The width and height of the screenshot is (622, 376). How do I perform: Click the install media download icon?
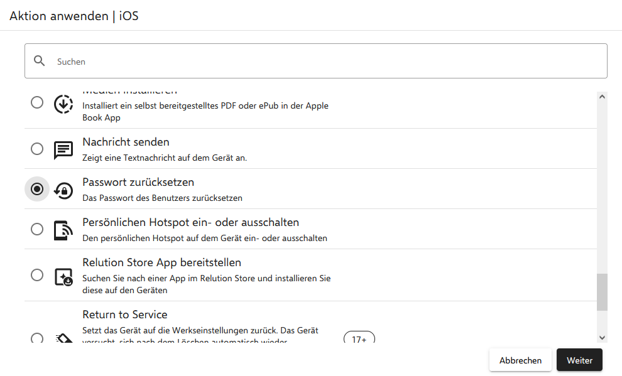[63, 104]
